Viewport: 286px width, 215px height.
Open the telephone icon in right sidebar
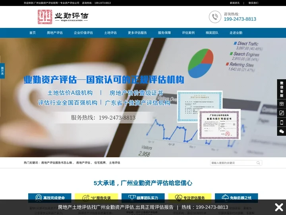(282, 104)
